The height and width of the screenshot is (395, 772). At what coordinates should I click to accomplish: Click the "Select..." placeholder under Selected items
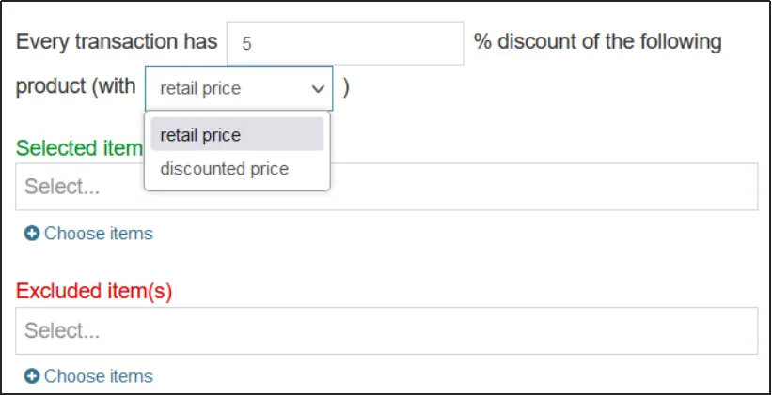pos(62,187)
